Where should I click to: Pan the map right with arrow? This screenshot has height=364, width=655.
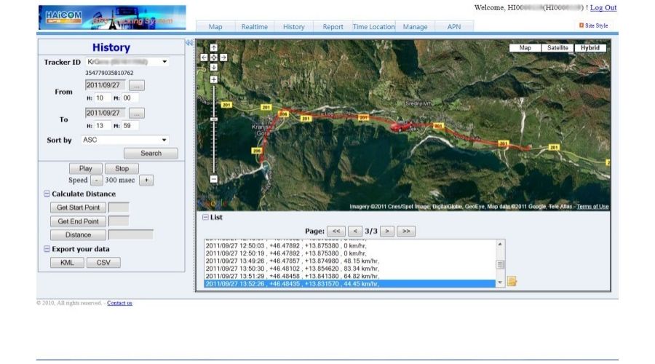pos(223,57)
